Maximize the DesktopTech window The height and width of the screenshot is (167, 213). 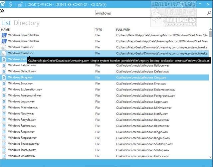[x=200, y=4]
